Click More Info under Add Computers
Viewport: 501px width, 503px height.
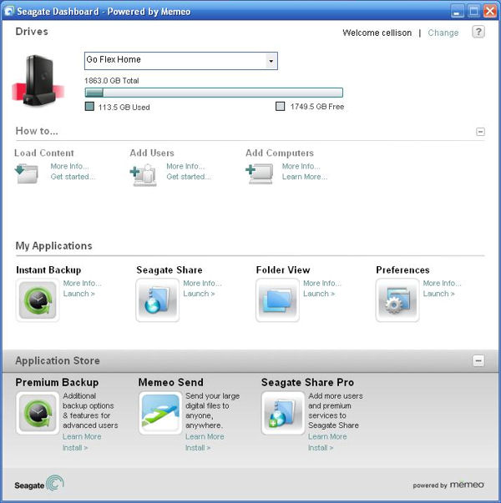(x=301, y=166)
